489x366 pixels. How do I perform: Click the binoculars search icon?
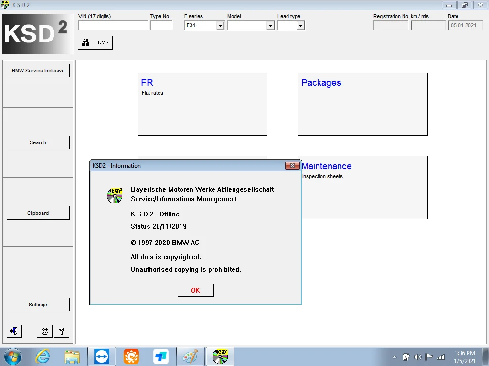pos(85,42)
